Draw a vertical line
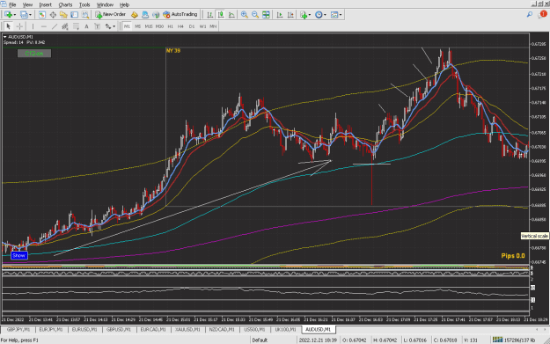 (33, 26)
